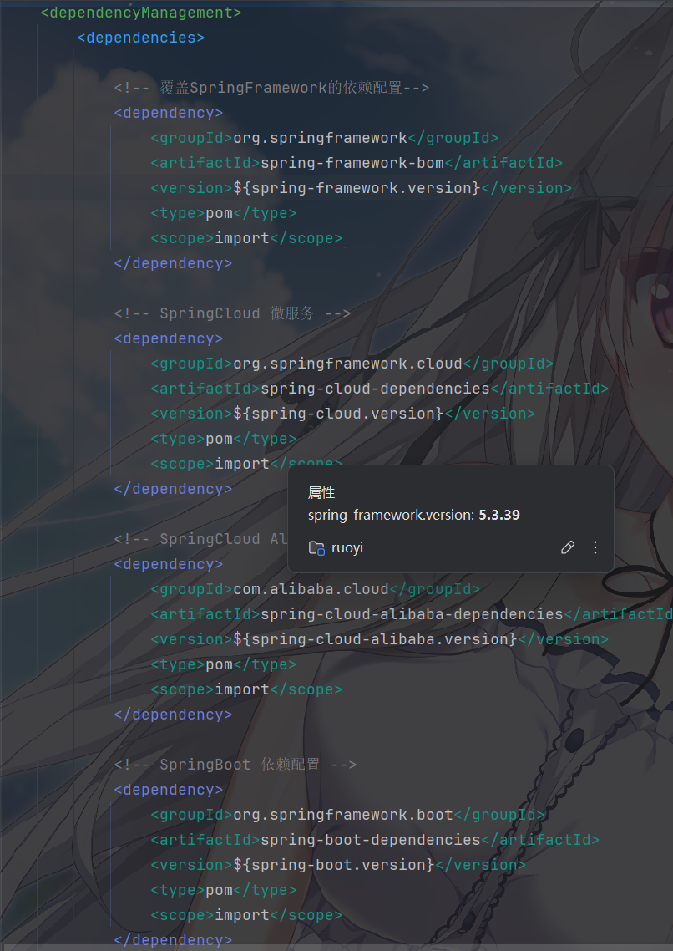Screen dimensions: 673x951
Task: Click the spring-cloud-dependencies artifactId text
Action: pyautogui.click(x=376, y=389)
